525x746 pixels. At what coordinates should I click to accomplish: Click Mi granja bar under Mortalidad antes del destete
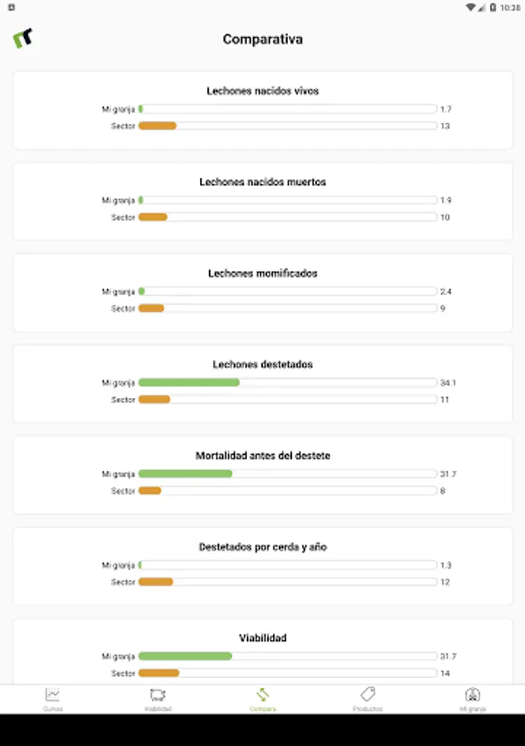point(287,474)
